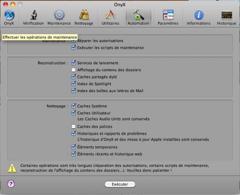The width and height of the screenshot is (240, 195).
Task: Enable Affichage du contenu des dossiers
Action: tap(74, 70)
